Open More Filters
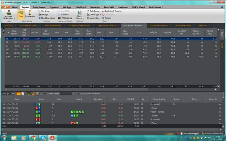Viewport: 226px width, 141px height. coord(93,18)
